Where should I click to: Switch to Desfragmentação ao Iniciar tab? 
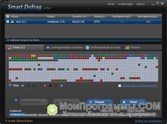pos(103,47)
